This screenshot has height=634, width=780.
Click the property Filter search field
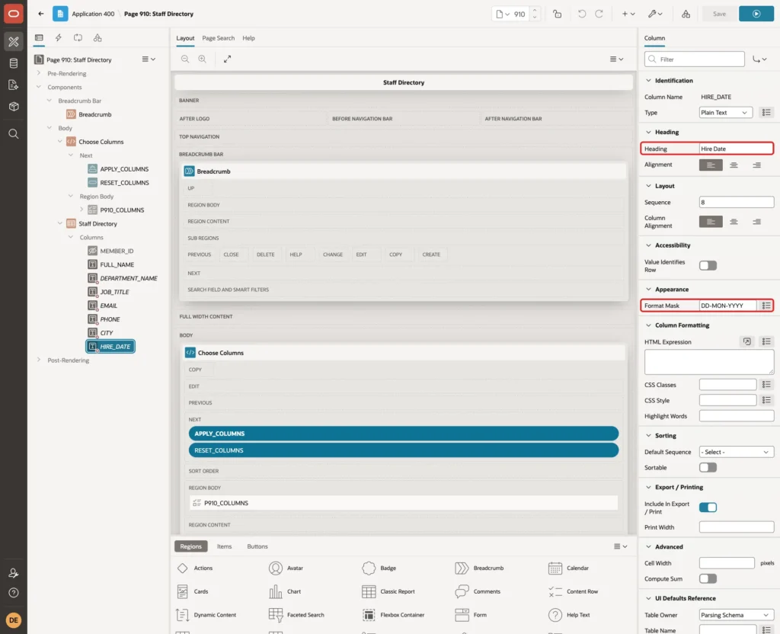point(695,59)
